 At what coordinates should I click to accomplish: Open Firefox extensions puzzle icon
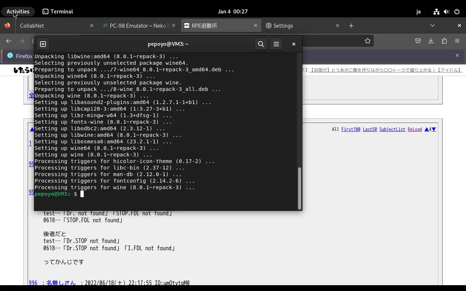[444, 41]
